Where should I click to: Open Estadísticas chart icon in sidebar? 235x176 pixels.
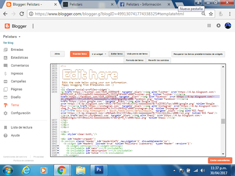click(x=5, y=57)
